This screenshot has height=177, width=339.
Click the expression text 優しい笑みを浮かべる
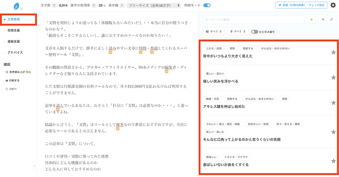220,81
